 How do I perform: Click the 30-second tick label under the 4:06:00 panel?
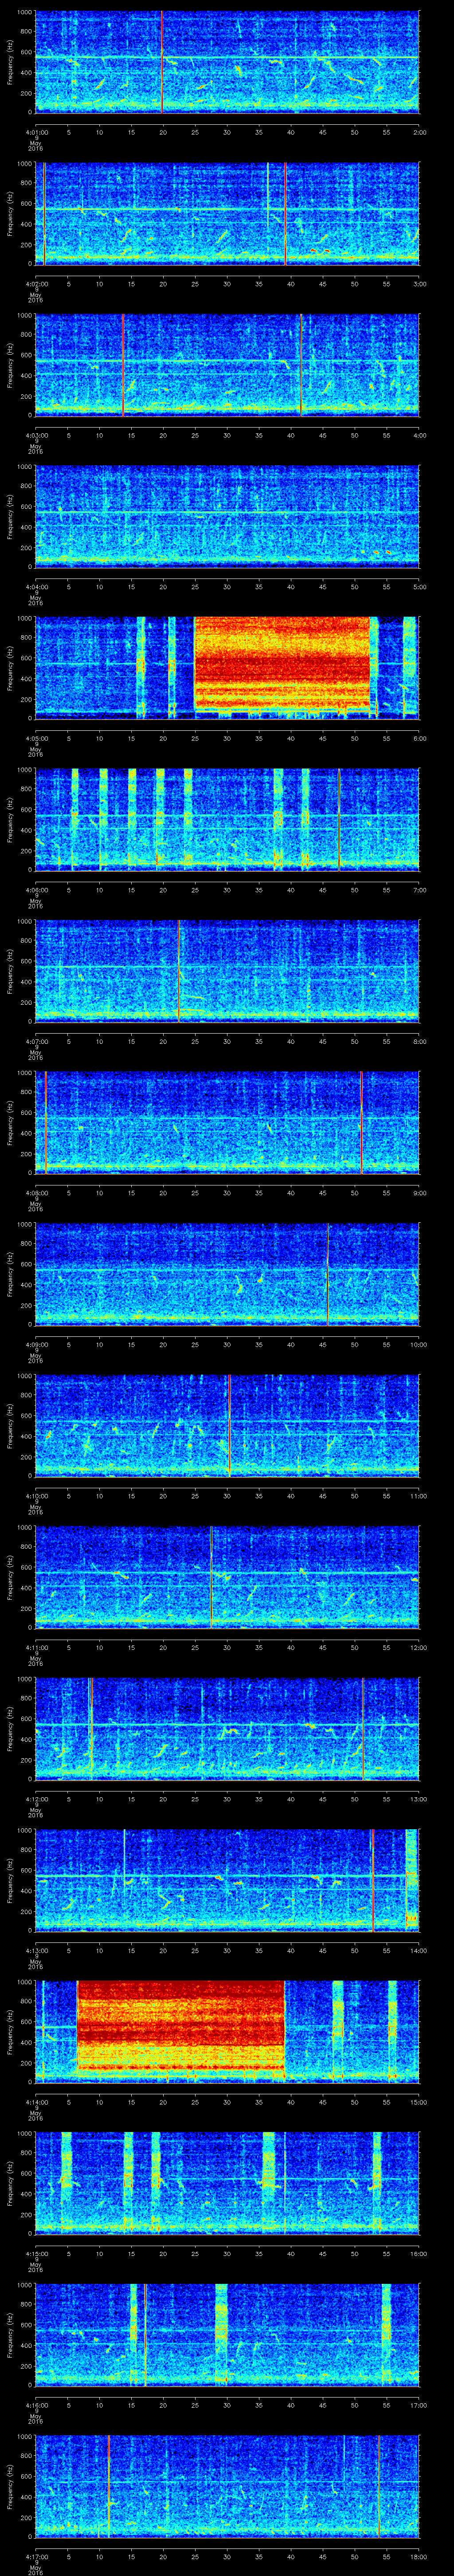(x=227, y=889)
